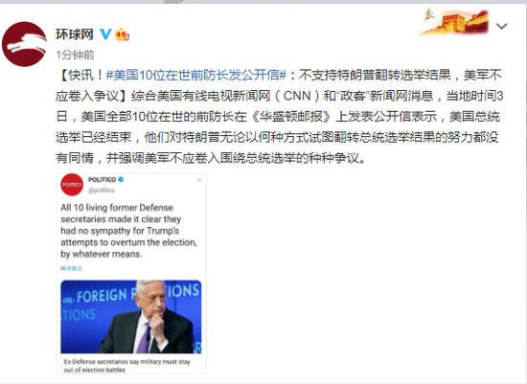Screen dimensions: 527x384
Task: Click tweet text 'All 10 living former Defense'
Action: point(117,208)
